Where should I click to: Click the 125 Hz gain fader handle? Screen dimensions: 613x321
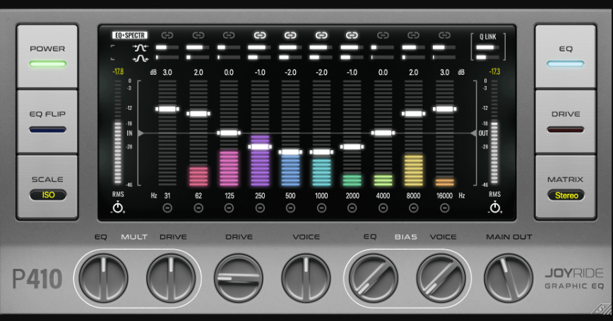pos(229,133)
